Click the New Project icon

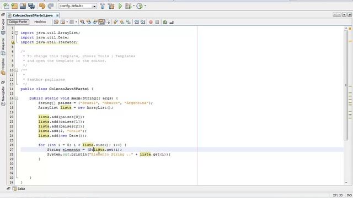point(14,6)
